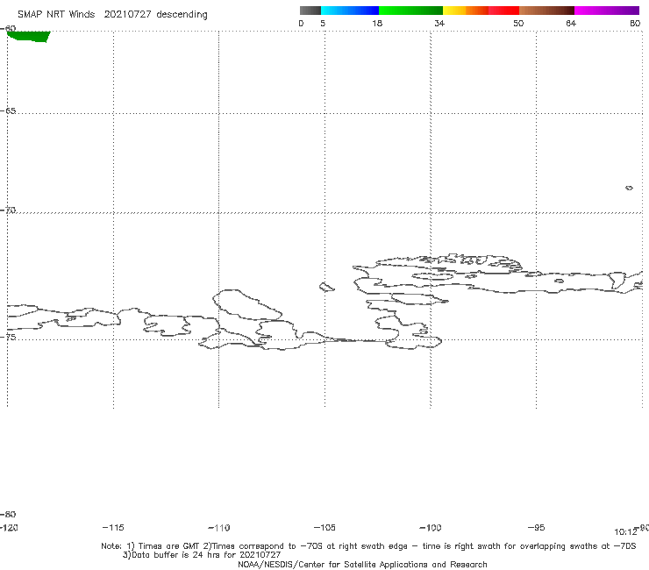Click the green segment of the color bar
This screenshot has width=649, height=570.
410,11
